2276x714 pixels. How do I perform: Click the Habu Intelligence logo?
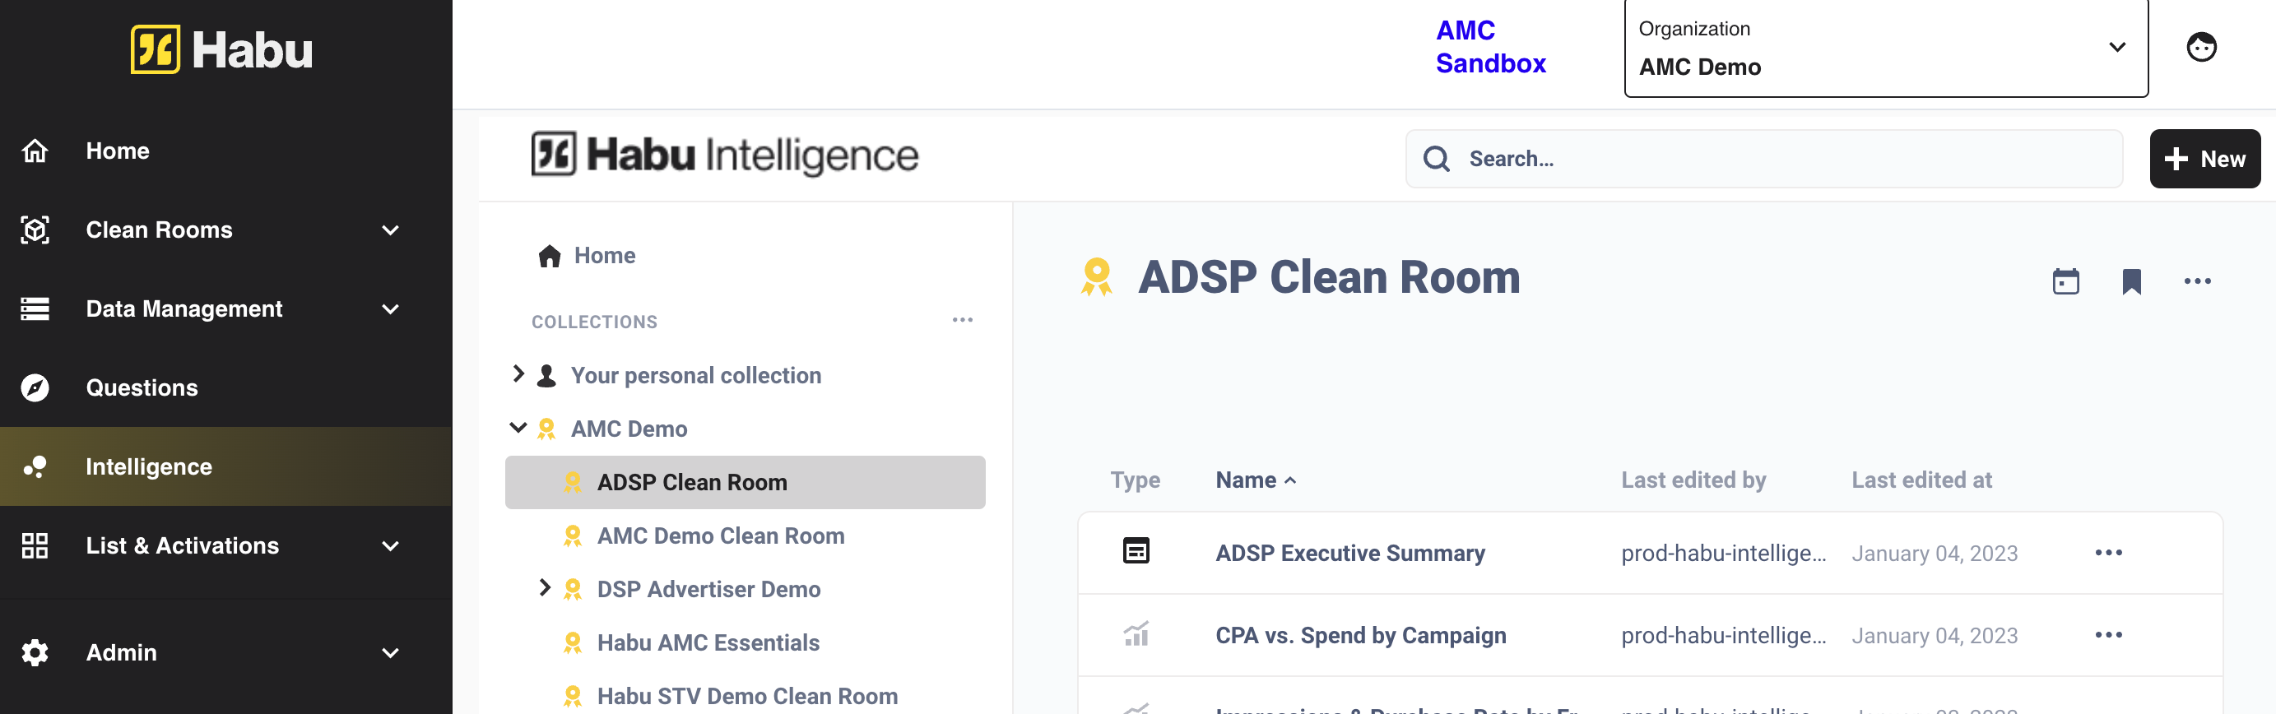(x=724, y=155)
